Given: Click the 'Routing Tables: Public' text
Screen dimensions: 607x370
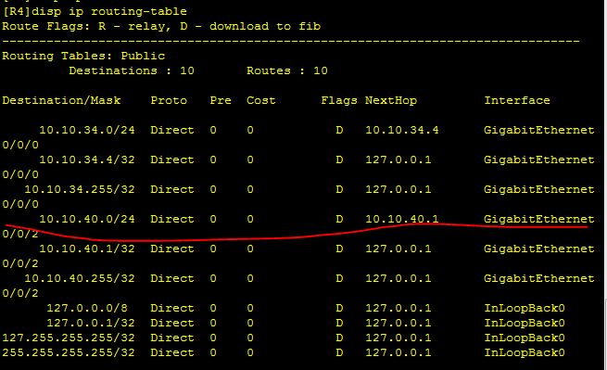Looking at the screenshot, I should click(x=83, y=57).
